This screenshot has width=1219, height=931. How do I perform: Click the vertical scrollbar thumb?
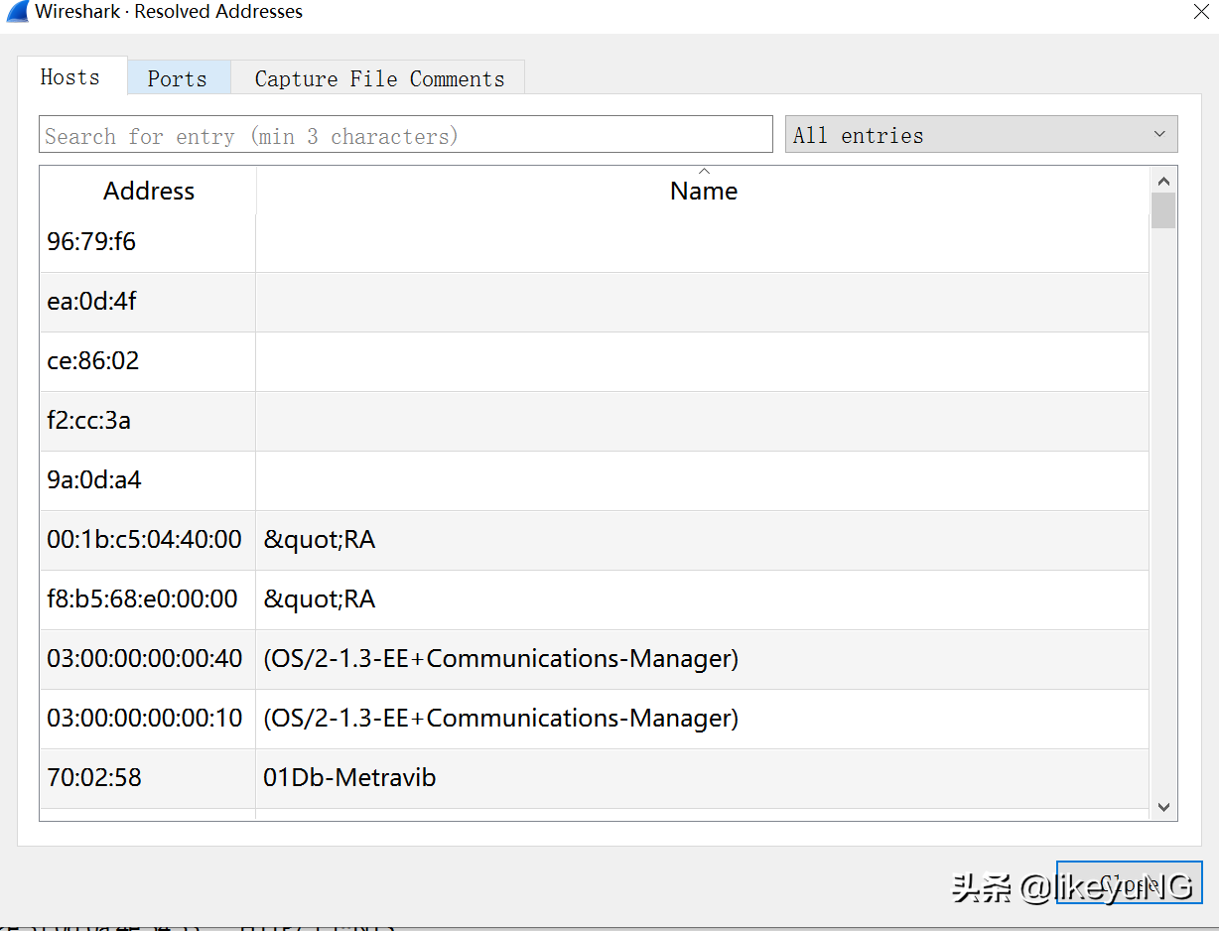click(1163, 210)
